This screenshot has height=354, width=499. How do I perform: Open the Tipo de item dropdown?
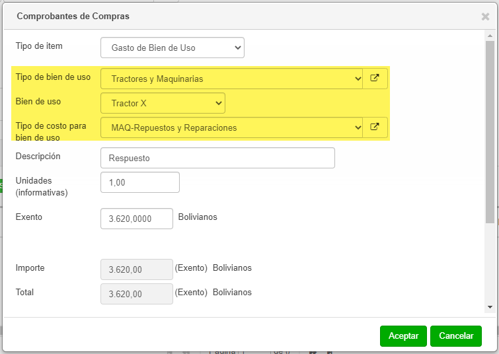click(173, 48)
